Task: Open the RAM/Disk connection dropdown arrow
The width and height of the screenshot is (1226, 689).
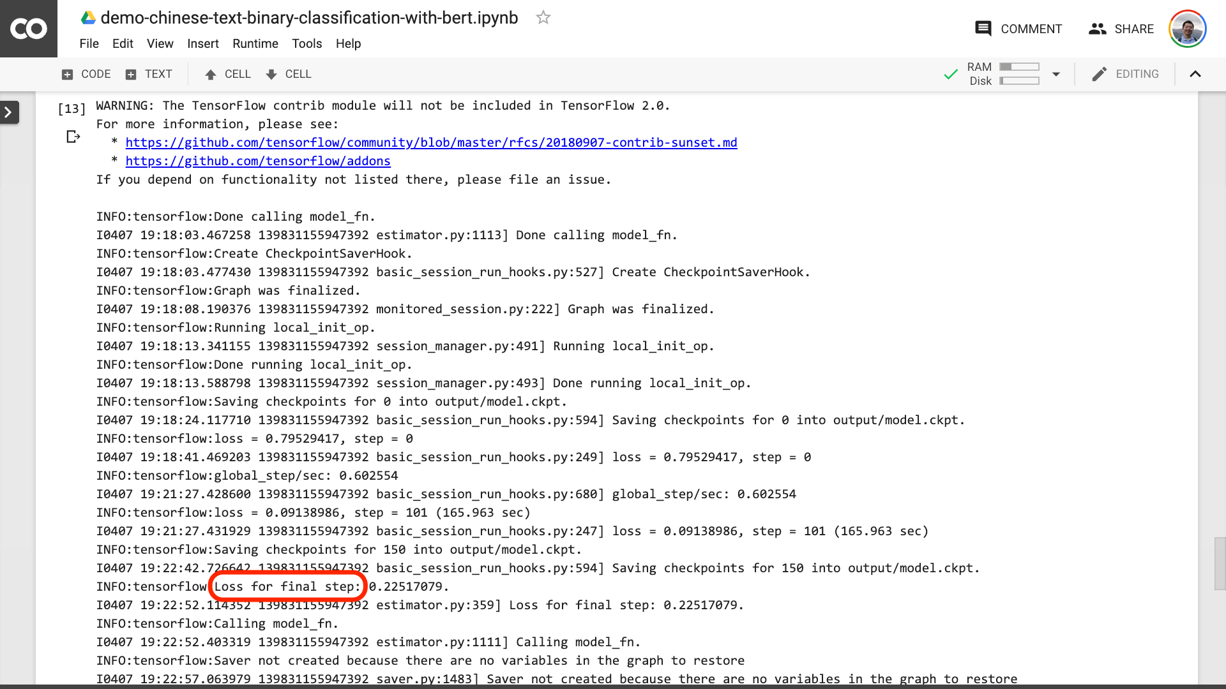Action: tap(1056, 74)
